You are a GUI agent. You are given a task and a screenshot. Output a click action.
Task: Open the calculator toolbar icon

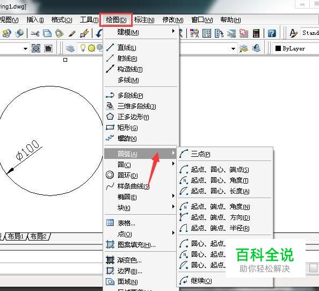(x=256, y=33)
